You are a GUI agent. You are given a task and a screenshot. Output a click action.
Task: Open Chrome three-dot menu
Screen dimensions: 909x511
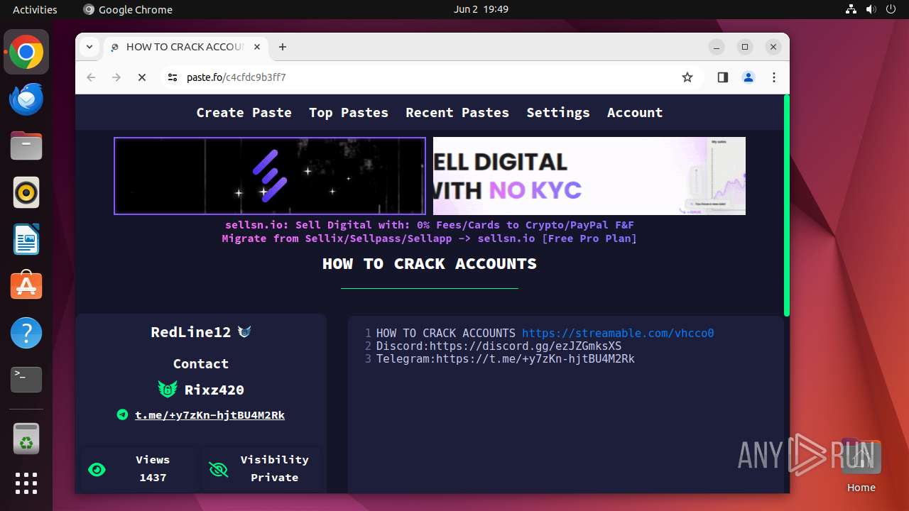click(x=774, y=77)
